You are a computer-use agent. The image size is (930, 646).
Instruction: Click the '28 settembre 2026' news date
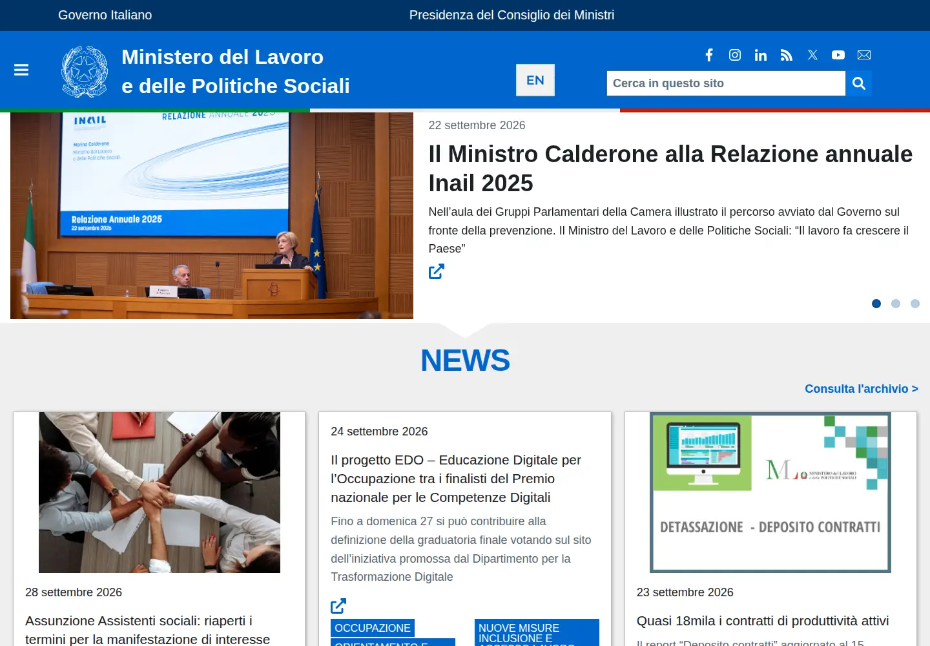click(x=74, y=592)
